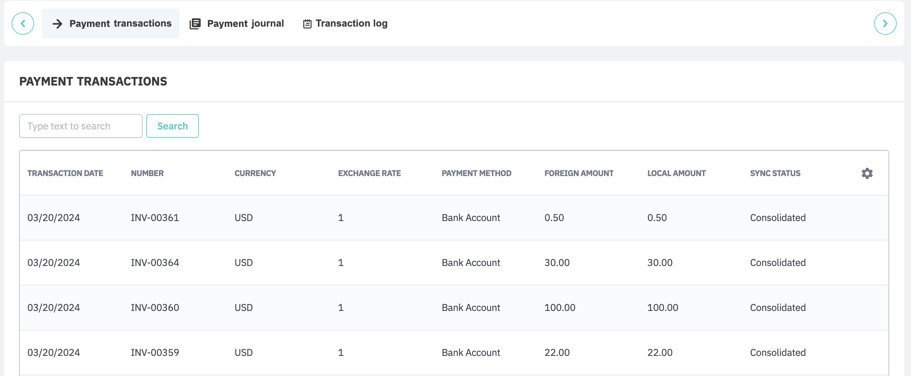
Task: Sort by Number column header
Action: (147, 173)
